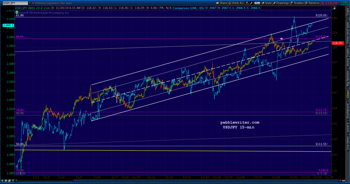
Task: Click the zoom magnifier icon at bottom left
Action: pos(6,181)
